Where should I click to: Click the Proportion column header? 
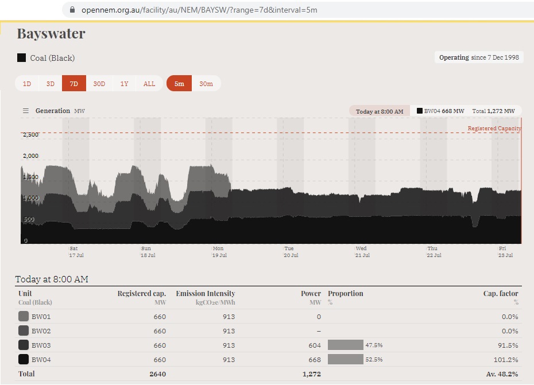tap(345, 293)
